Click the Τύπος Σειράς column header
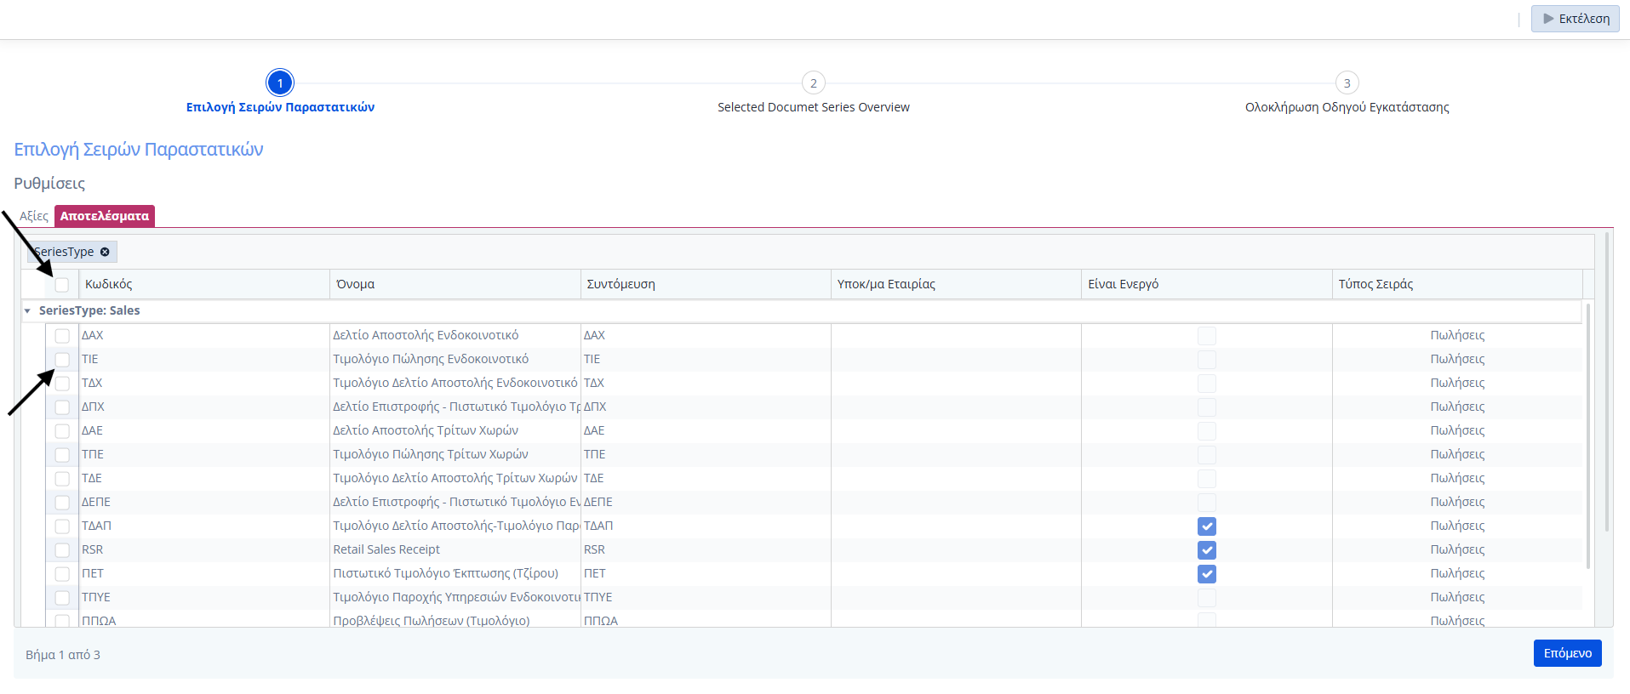Screen dimensions: 1630x694 pyautogui.click(x=1375, y=284)
